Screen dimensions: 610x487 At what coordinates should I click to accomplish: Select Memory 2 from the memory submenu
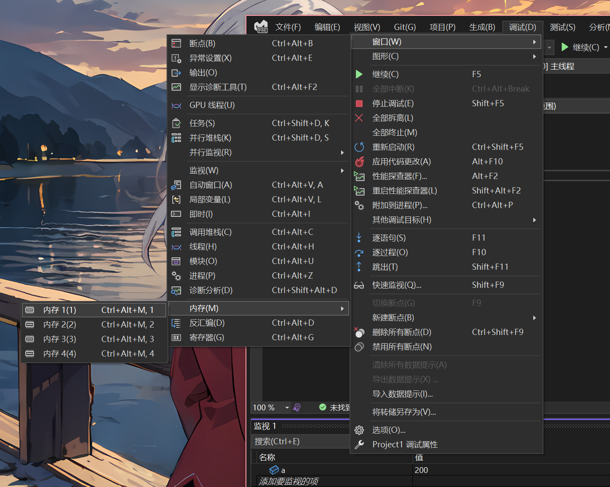click(94, 325)
